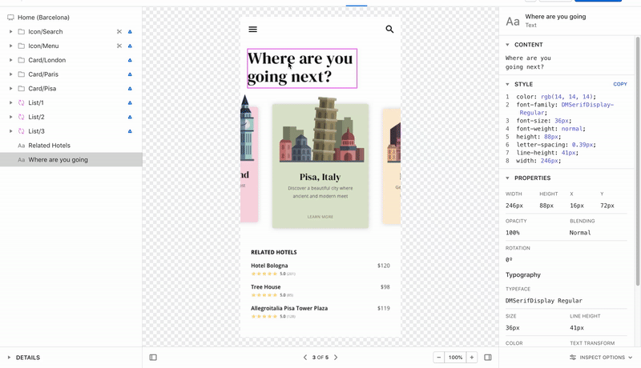Click the Learn More link on Pisa card

pyautogui.click(x=320, y=217)
